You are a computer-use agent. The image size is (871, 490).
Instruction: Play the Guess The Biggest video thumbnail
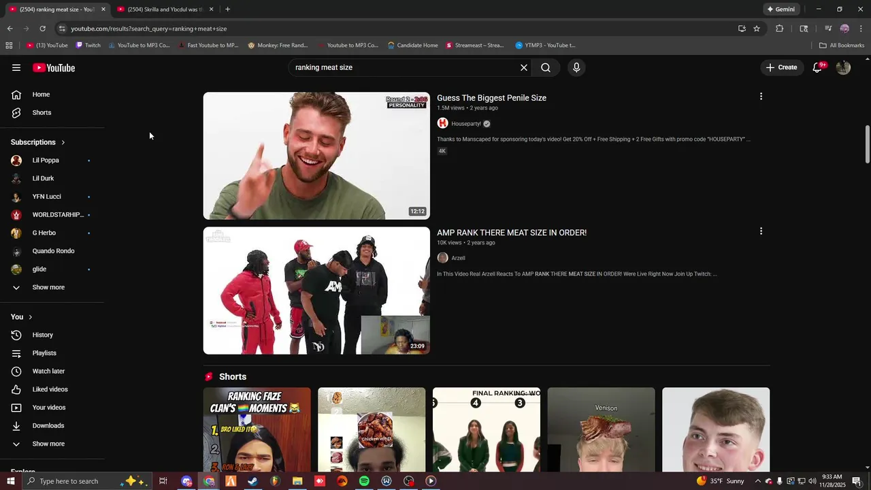tap(316, 156)
